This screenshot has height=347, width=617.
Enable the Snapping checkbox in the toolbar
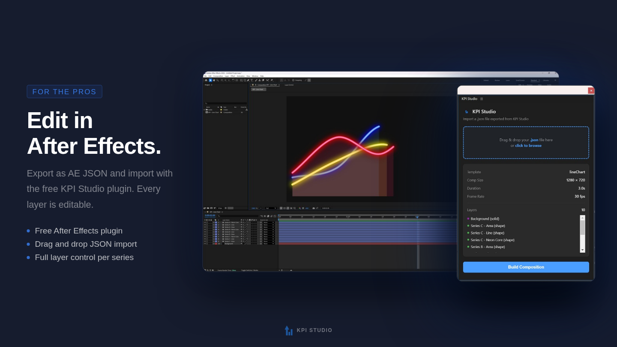293,81
